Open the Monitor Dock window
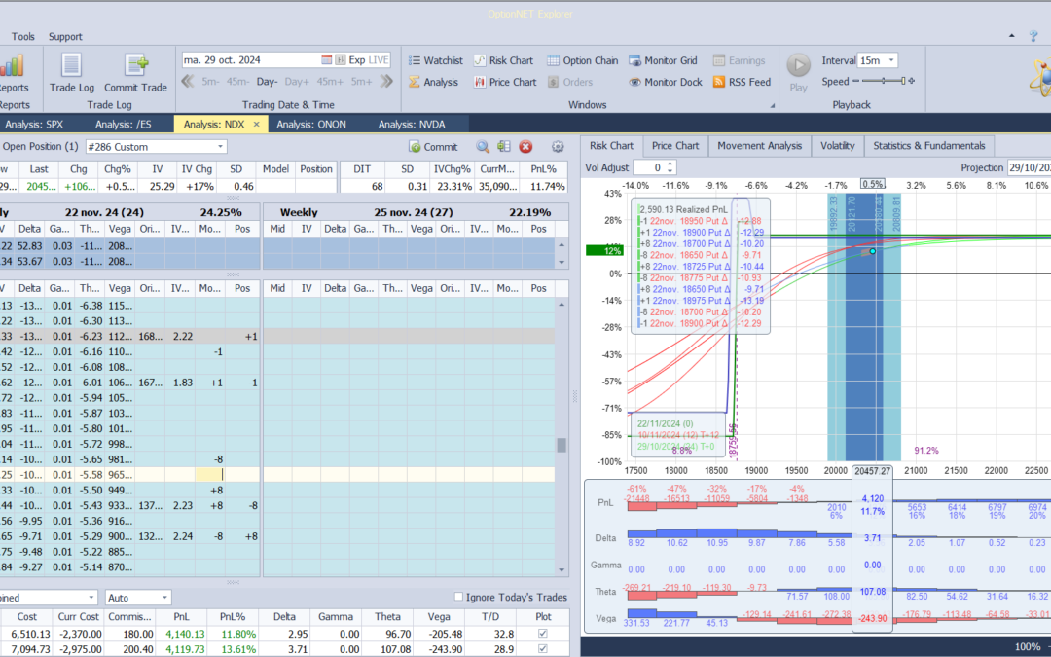Viewport: 1051px width, 657px height. pos(665,82)
